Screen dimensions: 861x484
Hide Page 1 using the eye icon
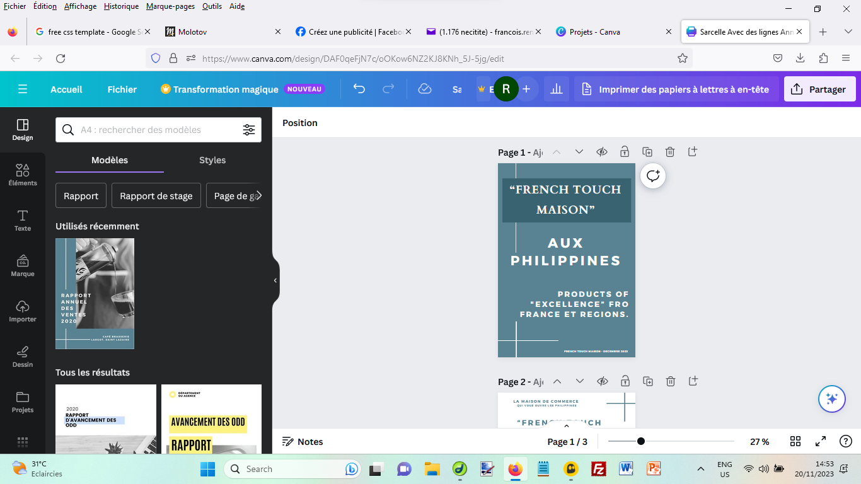(602, 152)
